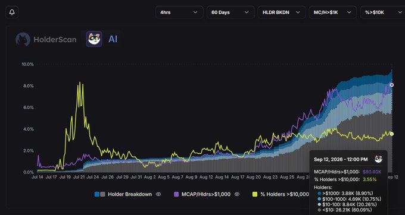The width and height of the screenshot is (405, 215).
Task: Open the %>$10K dropdown
Action: (382, 12)
